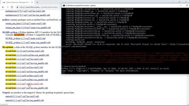189x106 pixels.
Task: Go back in the browser
Action: tap(3, 7)
